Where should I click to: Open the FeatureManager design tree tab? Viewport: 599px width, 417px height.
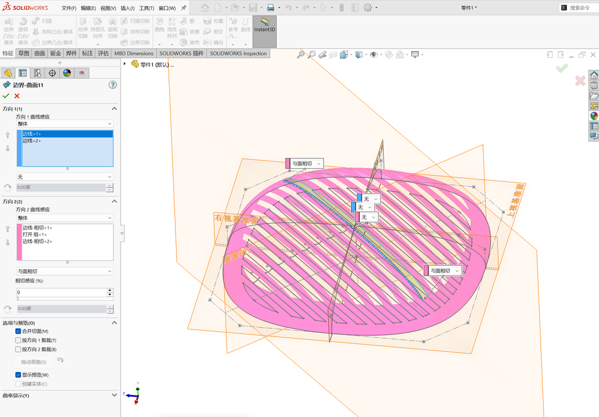tap(8, 73)
